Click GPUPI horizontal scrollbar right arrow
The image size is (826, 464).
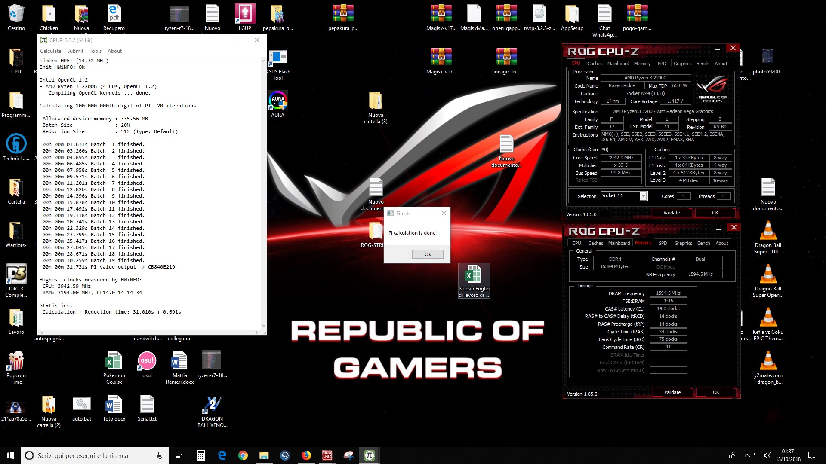pyautogui.click(x=257, y=333)
